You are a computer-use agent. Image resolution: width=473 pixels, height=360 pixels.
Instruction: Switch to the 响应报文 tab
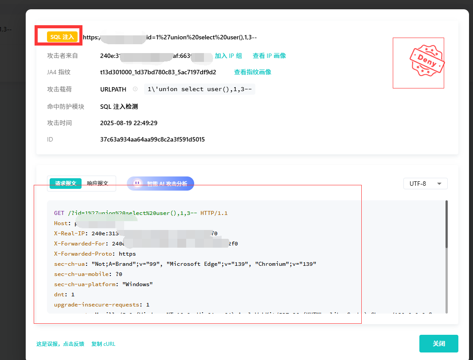(98, 184)
